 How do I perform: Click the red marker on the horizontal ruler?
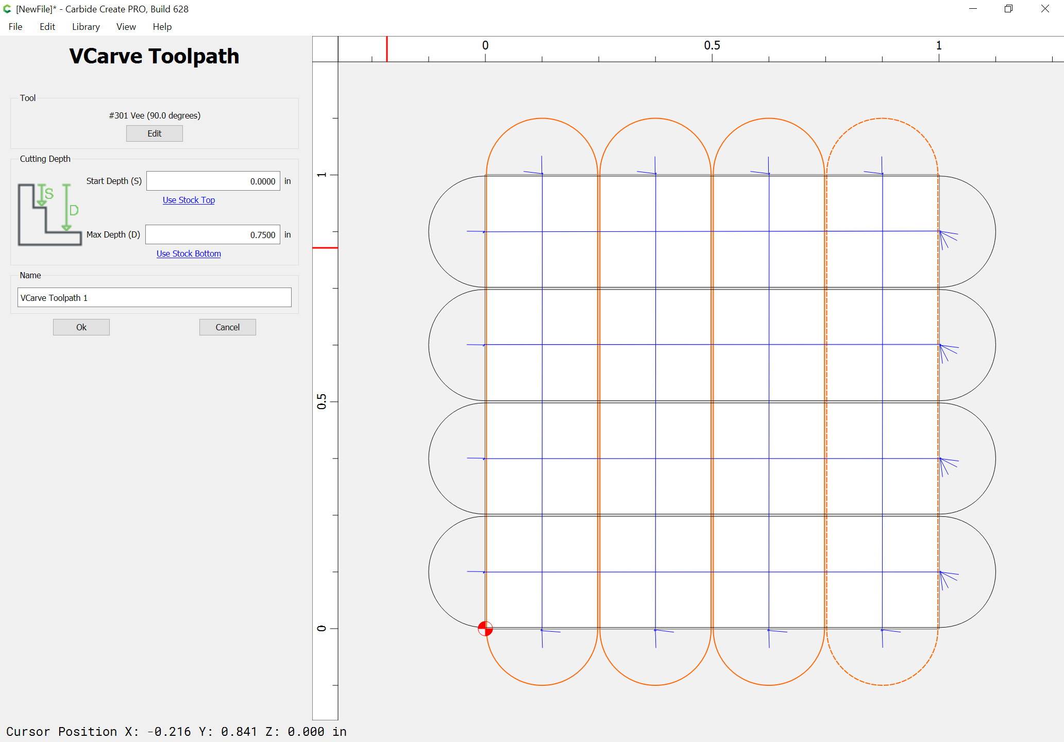387,49
